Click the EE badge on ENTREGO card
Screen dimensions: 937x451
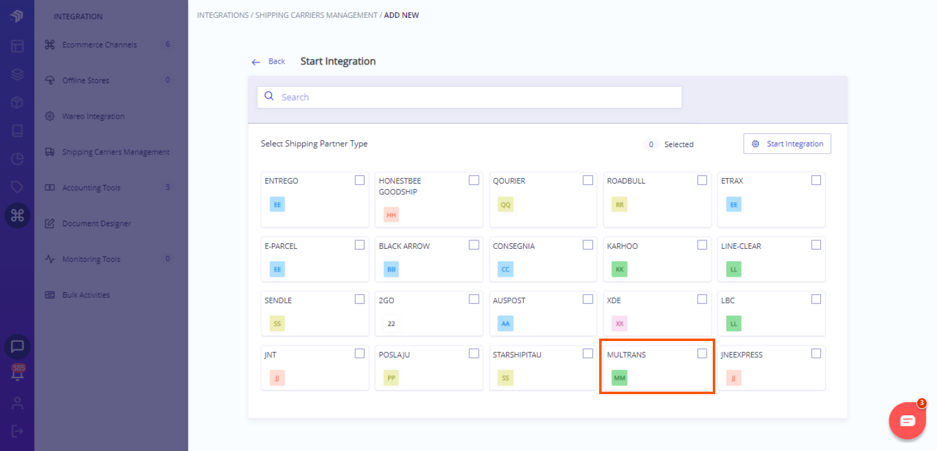(277, 204)
